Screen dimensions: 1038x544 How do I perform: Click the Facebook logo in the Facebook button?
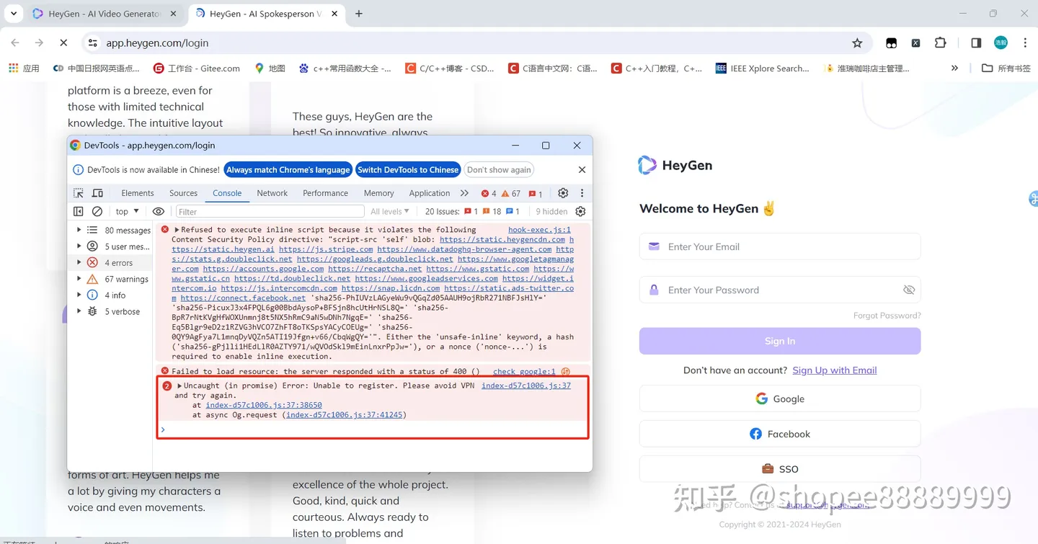point(755,434)
